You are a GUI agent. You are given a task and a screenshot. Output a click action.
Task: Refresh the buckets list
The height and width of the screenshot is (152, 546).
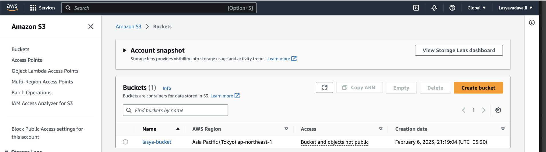tap(325, 87)
